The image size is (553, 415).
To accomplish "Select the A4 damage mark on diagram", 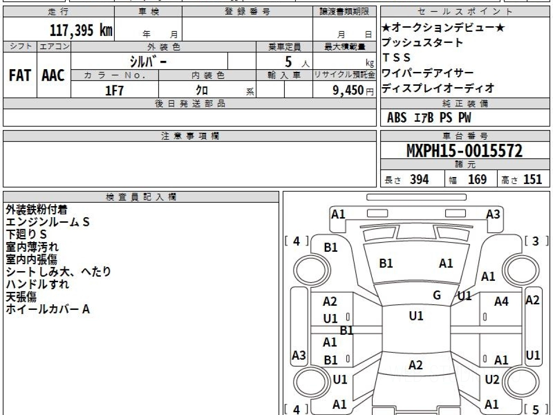I will click(x=501, y=302).
